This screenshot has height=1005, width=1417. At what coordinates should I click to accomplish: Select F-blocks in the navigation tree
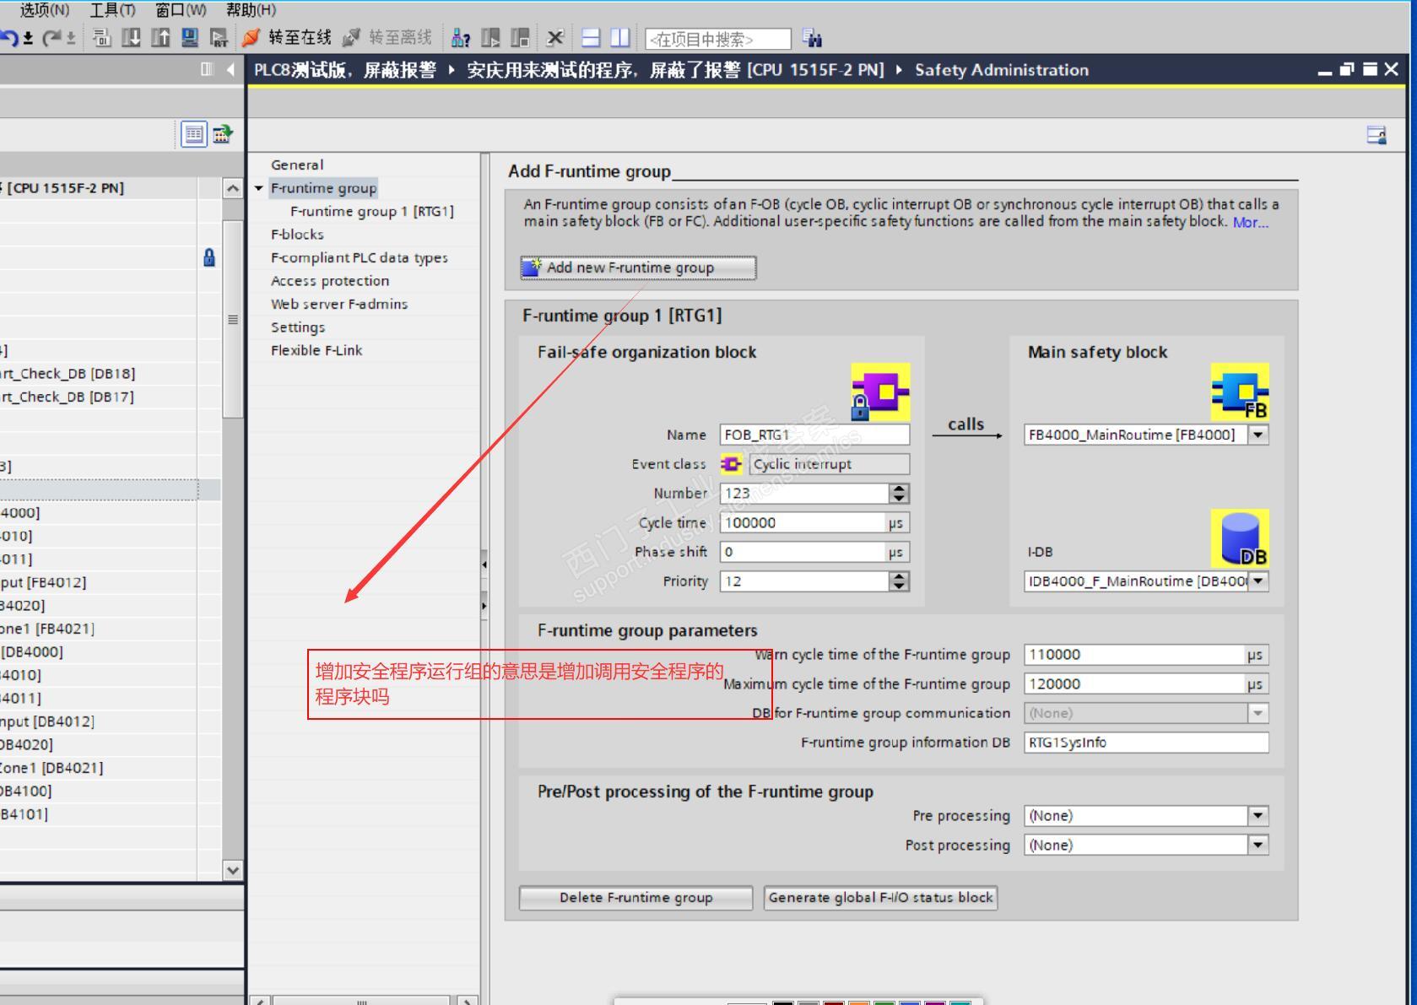[x=297, y=235]
